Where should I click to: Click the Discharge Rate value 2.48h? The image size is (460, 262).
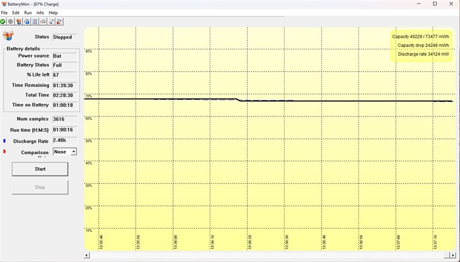click(x=65, y=140)
